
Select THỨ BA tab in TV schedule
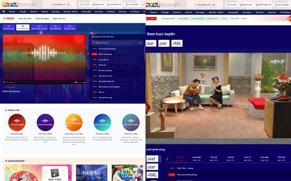(x=231, y=158)
